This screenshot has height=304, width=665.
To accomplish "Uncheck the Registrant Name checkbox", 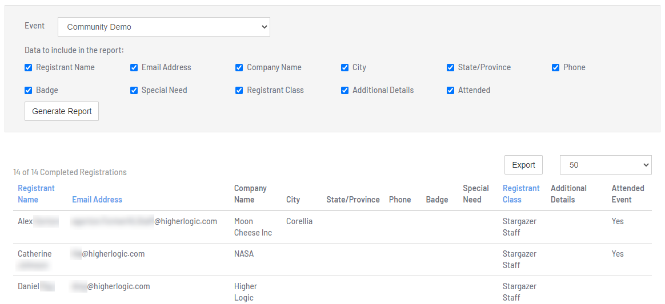I will click(29, 67).
